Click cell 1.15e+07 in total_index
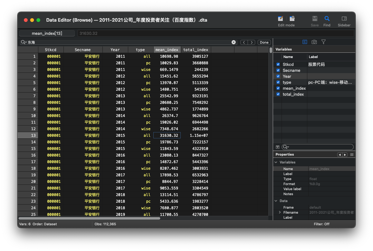The width and height of the screenshot is (373, 251). tap(196, 135)
